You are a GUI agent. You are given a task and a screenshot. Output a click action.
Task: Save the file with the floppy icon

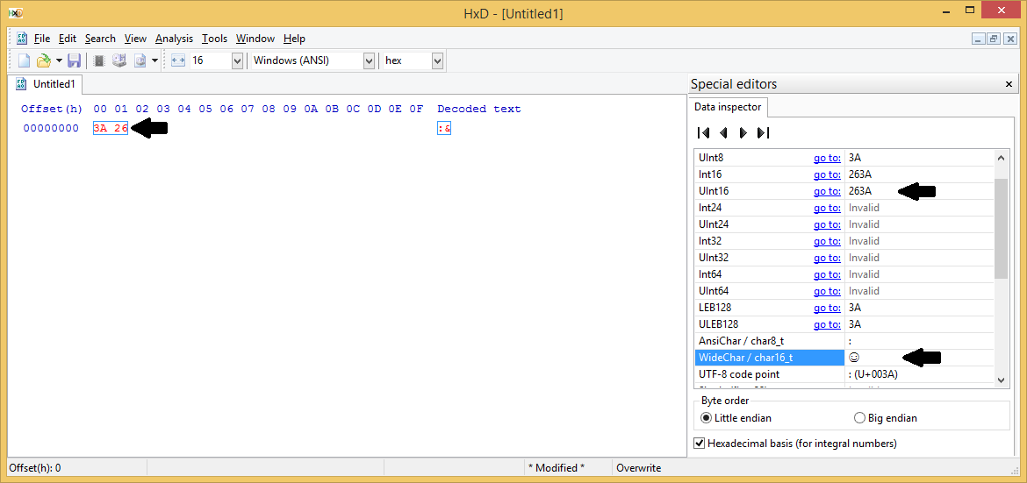tap(74, 60)
